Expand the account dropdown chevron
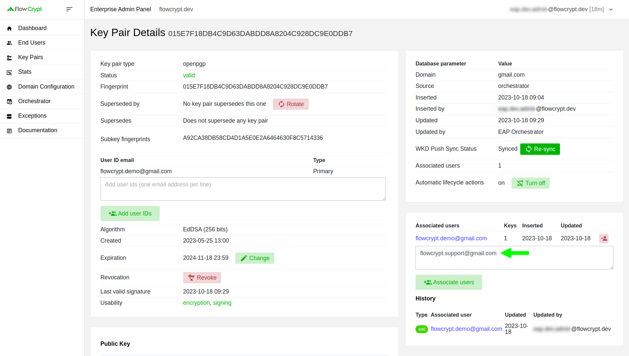The height and width of the screenshot is (356, 629). [611, 10]
